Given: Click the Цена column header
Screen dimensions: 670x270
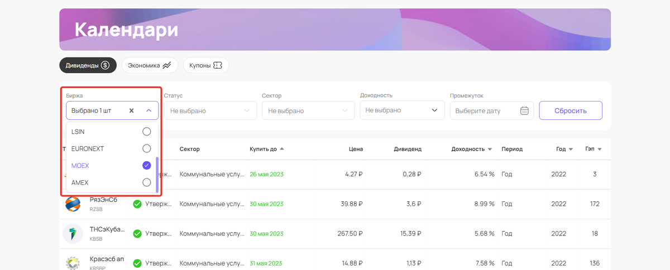Looking at the screenshot, I should [356, 149].
